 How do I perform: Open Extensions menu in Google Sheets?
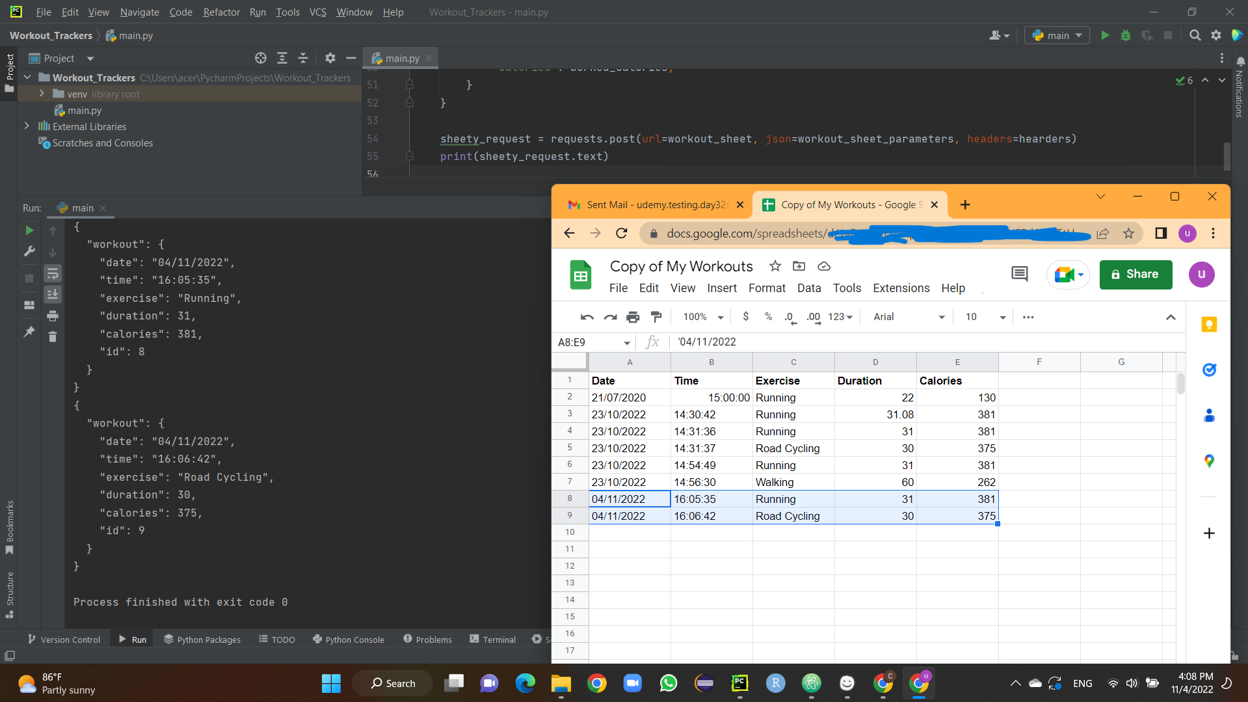[x=901, y=288]
